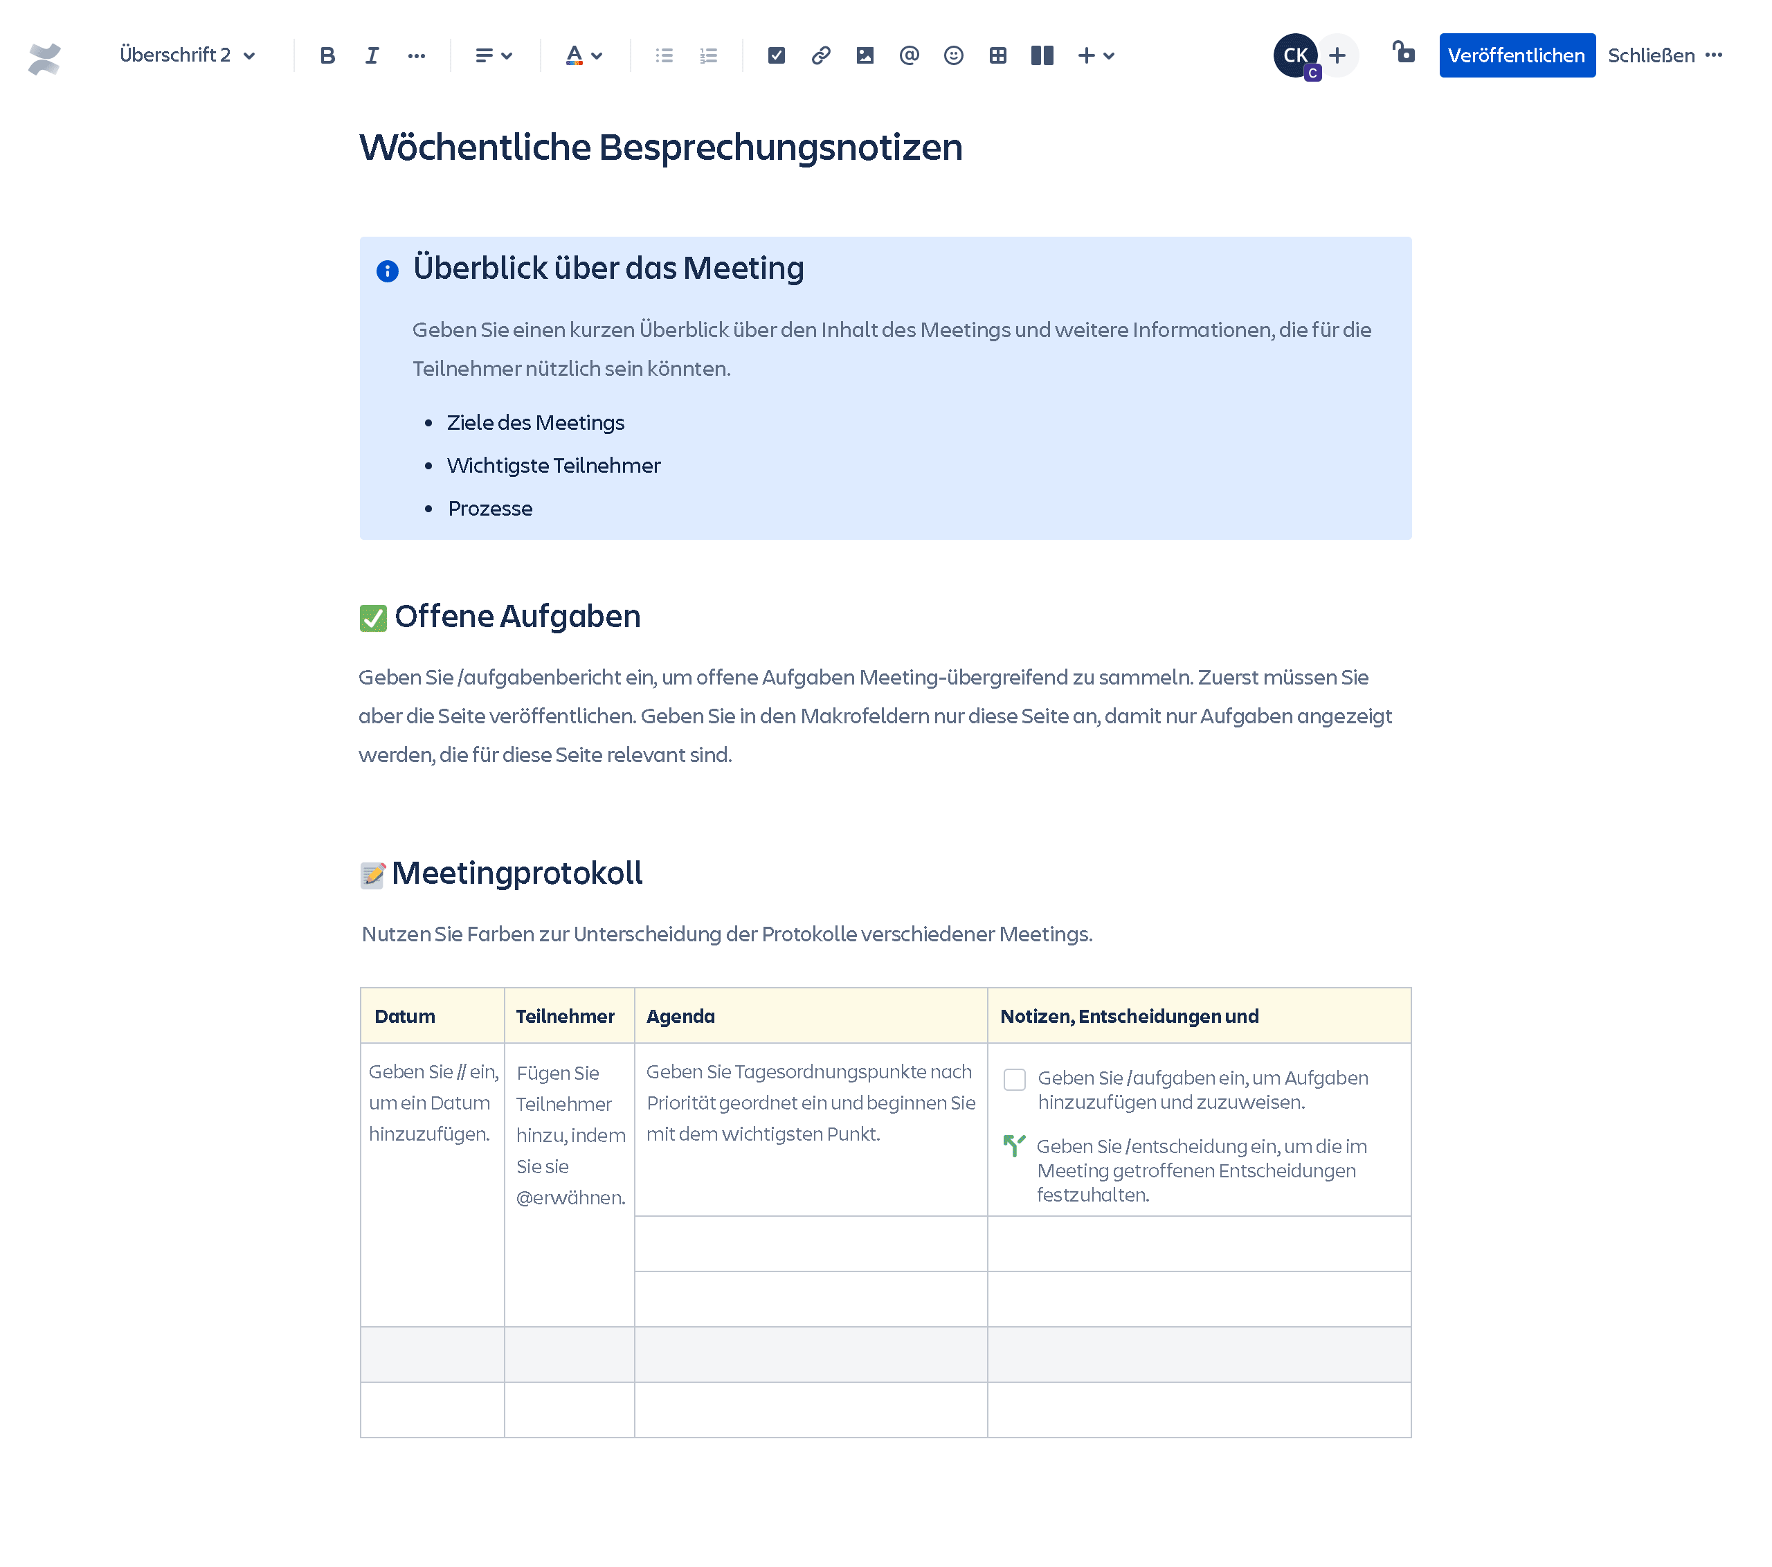Toggle bold formatting
The image size is (1772, 1567).
point(327,55)
